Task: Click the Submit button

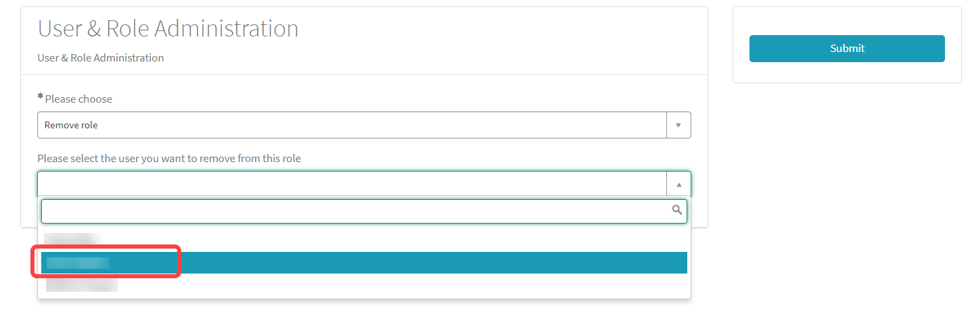Action: [846, 49]
